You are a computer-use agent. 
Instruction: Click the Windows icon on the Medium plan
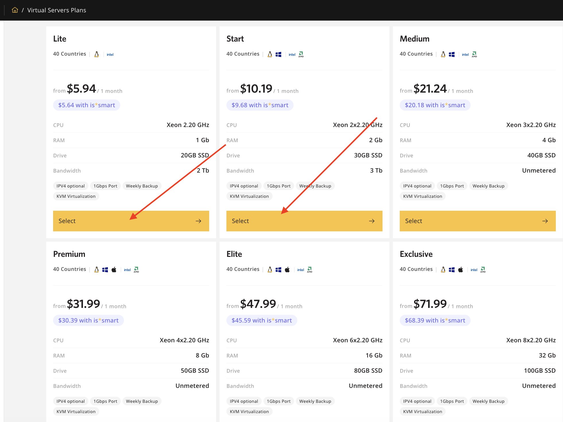click(x=452, y=54)
